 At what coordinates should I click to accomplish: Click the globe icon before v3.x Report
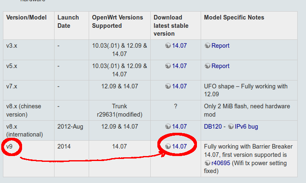[207, 46]
